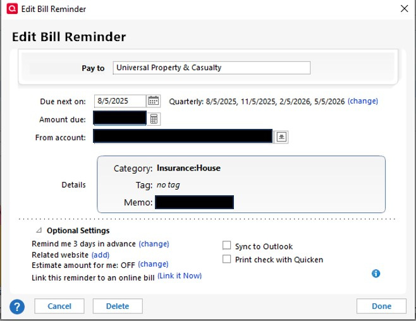Open the From account dropdown list
Image resolution: width=416 pixels, height=321 pixels.
[x=281, y=137]
